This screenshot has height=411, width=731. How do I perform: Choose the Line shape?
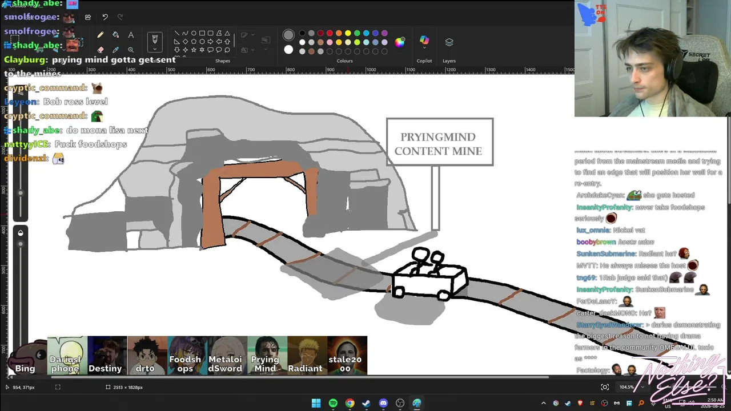pyautogui.click(x=176, y=33)
